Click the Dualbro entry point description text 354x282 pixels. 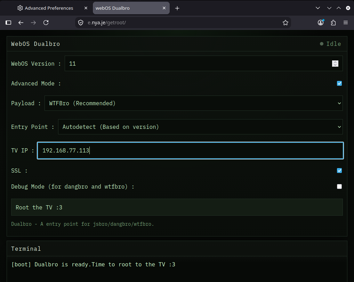(x=82, y=224)
